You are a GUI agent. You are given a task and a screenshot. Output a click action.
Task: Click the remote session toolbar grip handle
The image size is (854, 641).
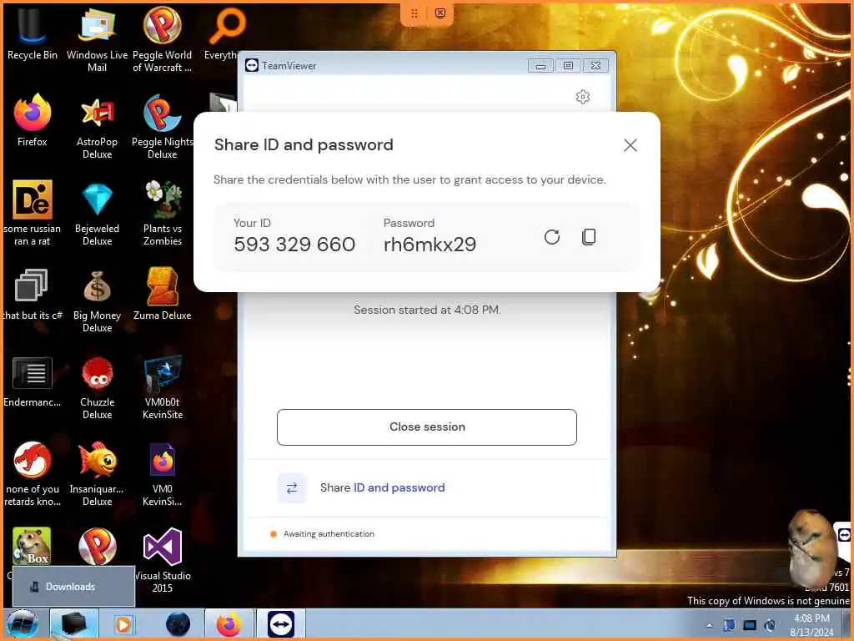click(414, 13)
